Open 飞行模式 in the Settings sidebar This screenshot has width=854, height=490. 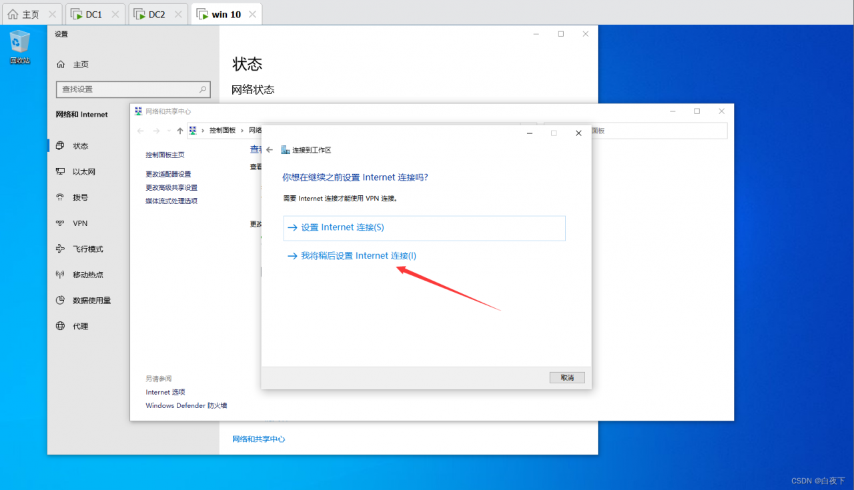click(80, 249)
